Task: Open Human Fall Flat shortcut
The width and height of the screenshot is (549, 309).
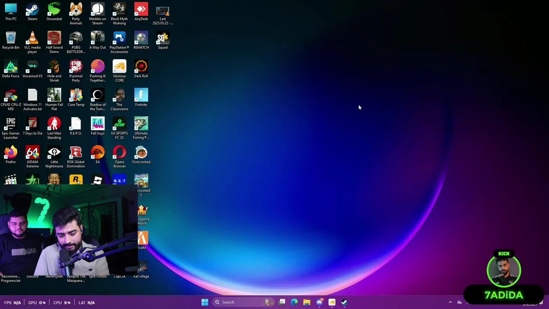Action: (x=54, y=100)
